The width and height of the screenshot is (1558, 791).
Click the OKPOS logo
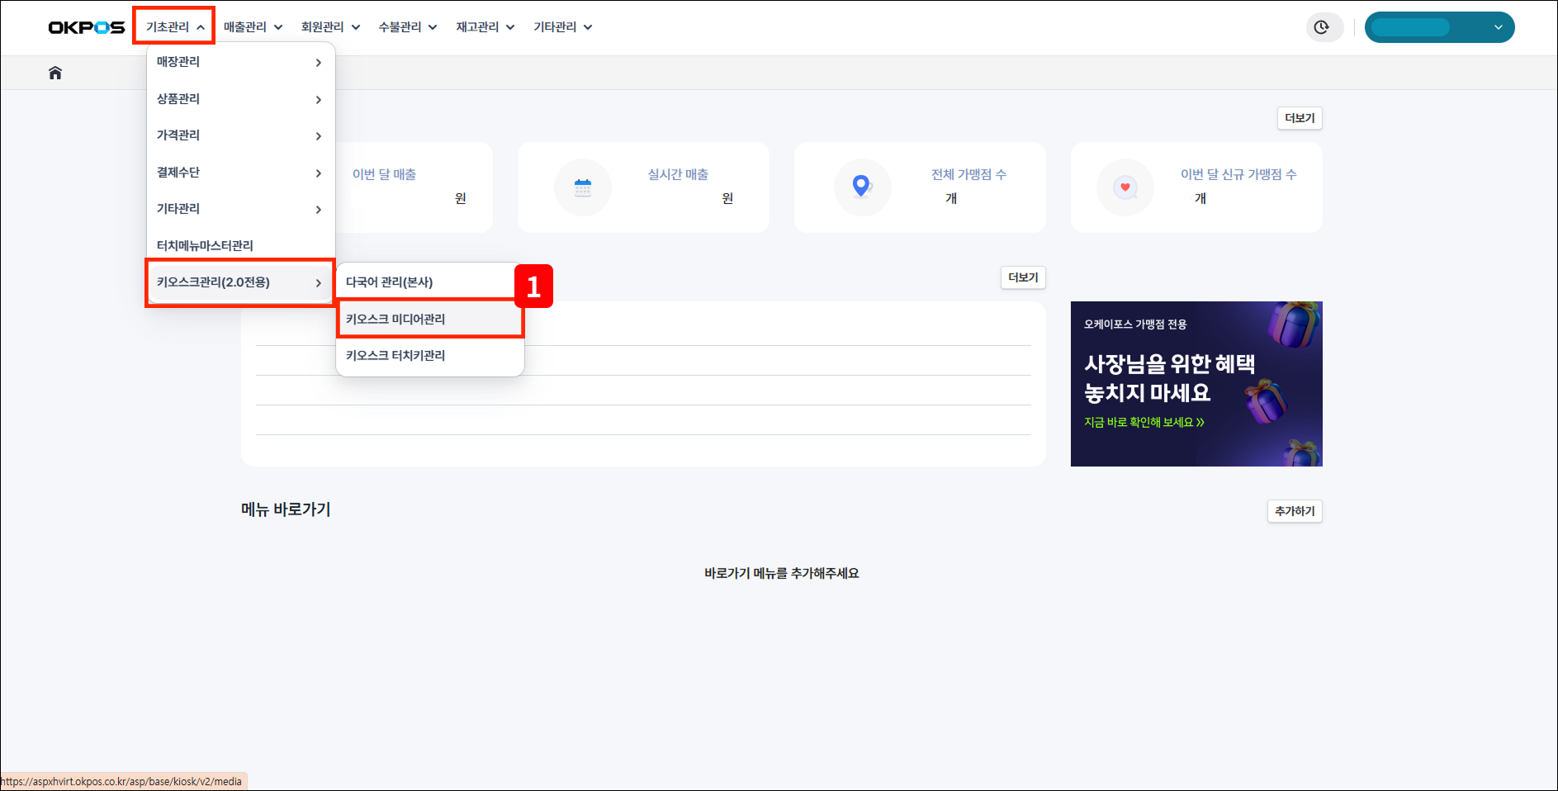[87, 27]
